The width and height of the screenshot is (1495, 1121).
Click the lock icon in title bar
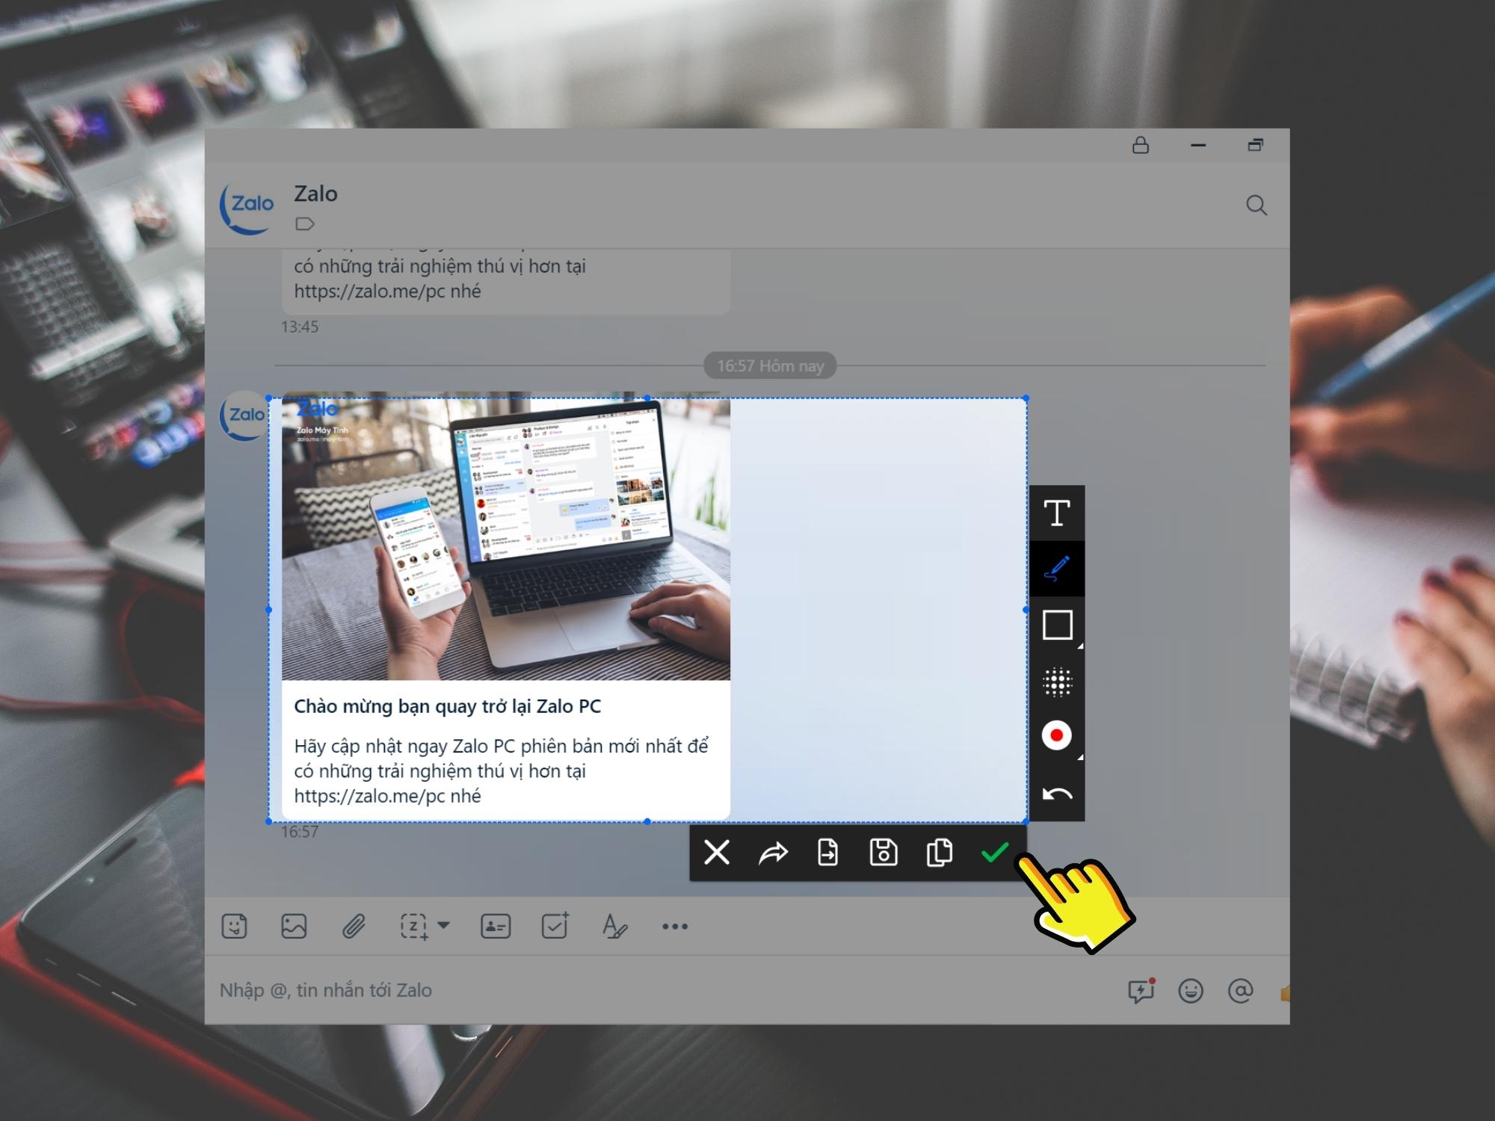1141,145
